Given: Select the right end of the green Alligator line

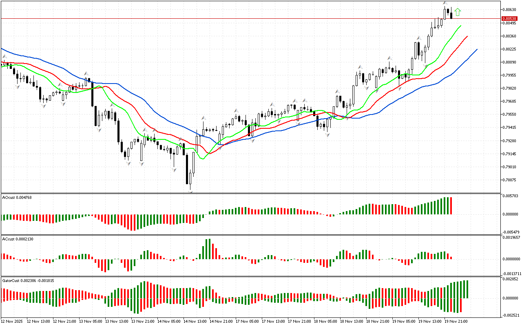Looking at the screenshot, I should pyautogui.click(x=461, y=26).
